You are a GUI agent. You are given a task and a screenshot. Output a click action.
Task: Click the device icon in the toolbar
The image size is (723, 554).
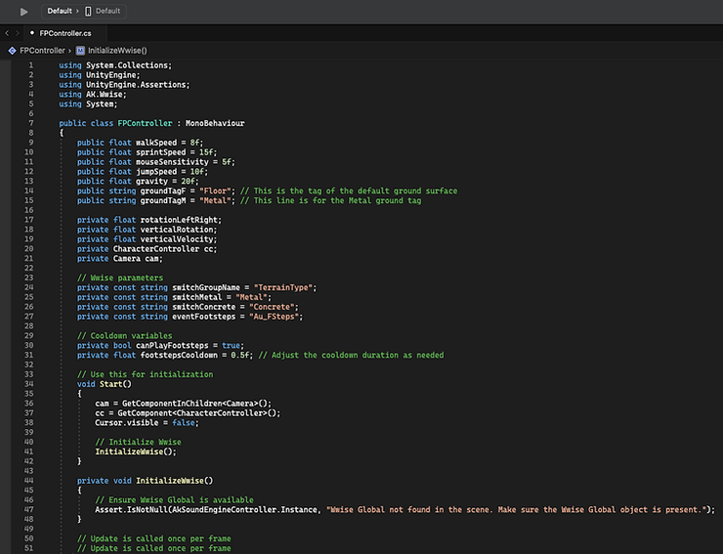(88, 11)
